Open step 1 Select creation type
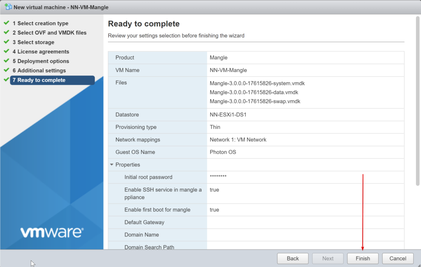The height and width of the screenshot is (267, 421). click(40, 23)
